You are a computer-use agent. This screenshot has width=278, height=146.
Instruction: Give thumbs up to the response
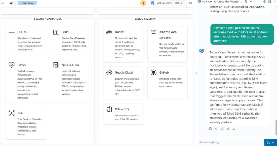[222, 129]
